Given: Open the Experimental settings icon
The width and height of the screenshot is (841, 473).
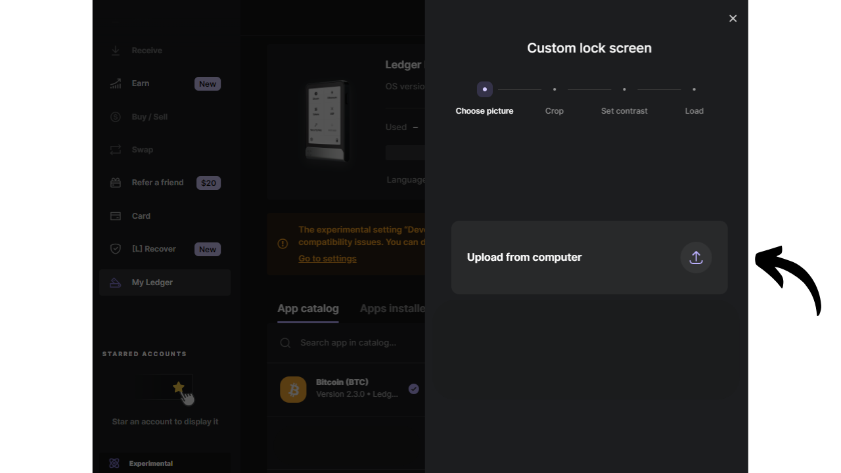Looking at the screenshot, I should (x=114, y=463).
